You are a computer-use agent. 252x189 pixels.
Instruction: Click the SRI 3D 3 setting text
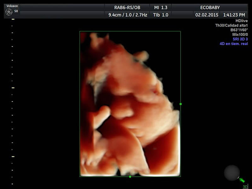240,39
